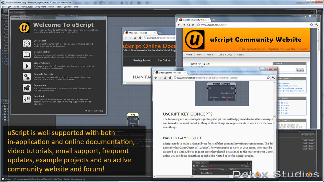Image resolution: width=324 pixels, height=182 pixels.
Task: Click Wiki on Community Website nav
Action: pyautogui.click(x=199, y=54)
